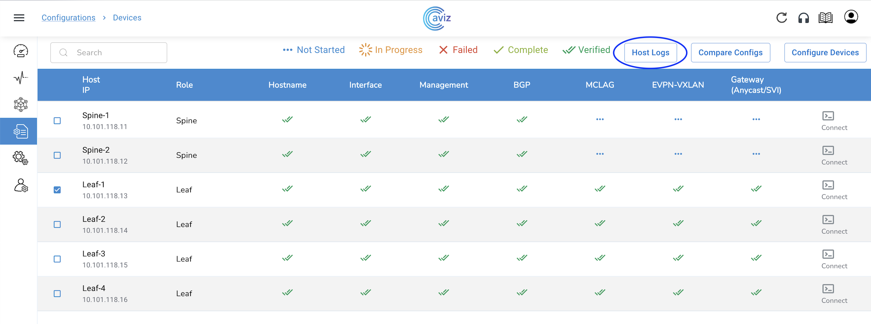The height and width of the screenshot is (324, 871).
Task: Open the documentation book icon
Action: 825,18
